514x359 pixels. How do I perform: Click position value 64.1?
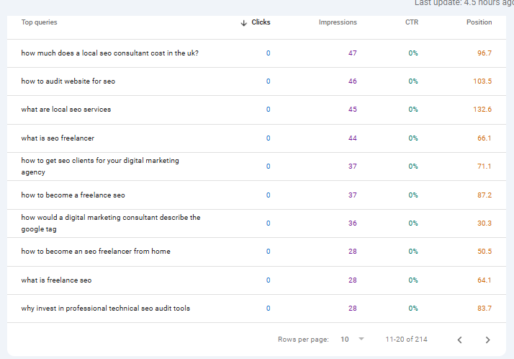coord(484,280)
